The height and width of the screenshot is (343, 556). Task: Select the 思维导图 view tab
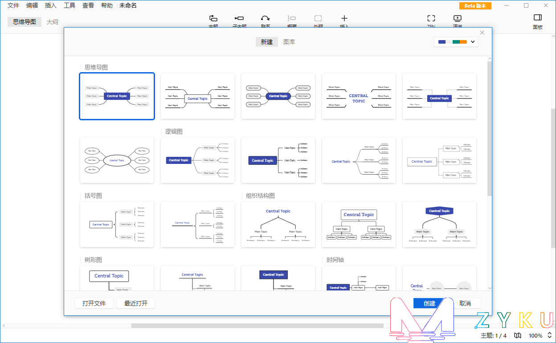(25, 22)
